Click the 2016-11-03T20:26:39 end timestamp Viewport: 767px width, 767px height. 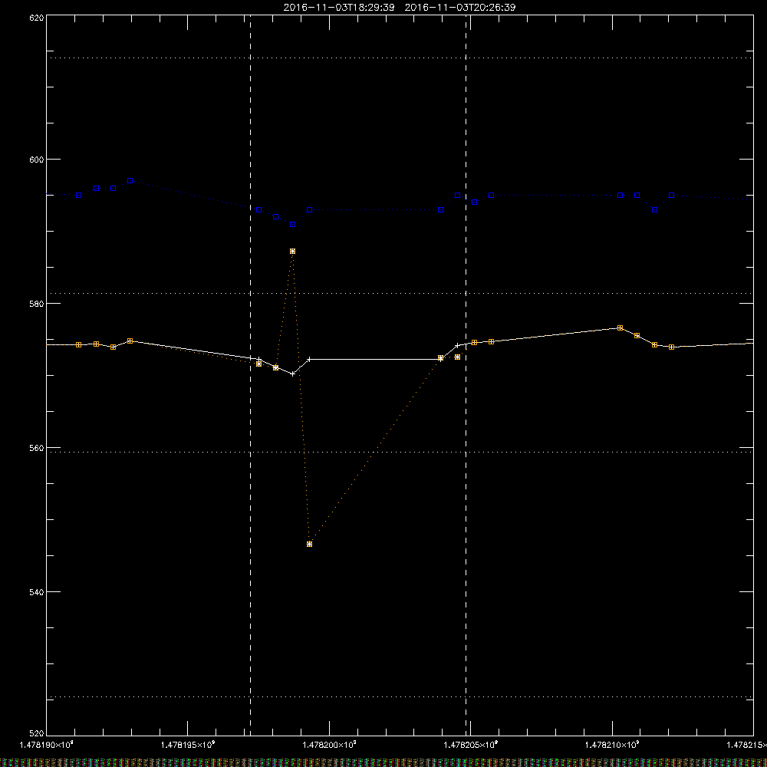(x=459, y=8)
